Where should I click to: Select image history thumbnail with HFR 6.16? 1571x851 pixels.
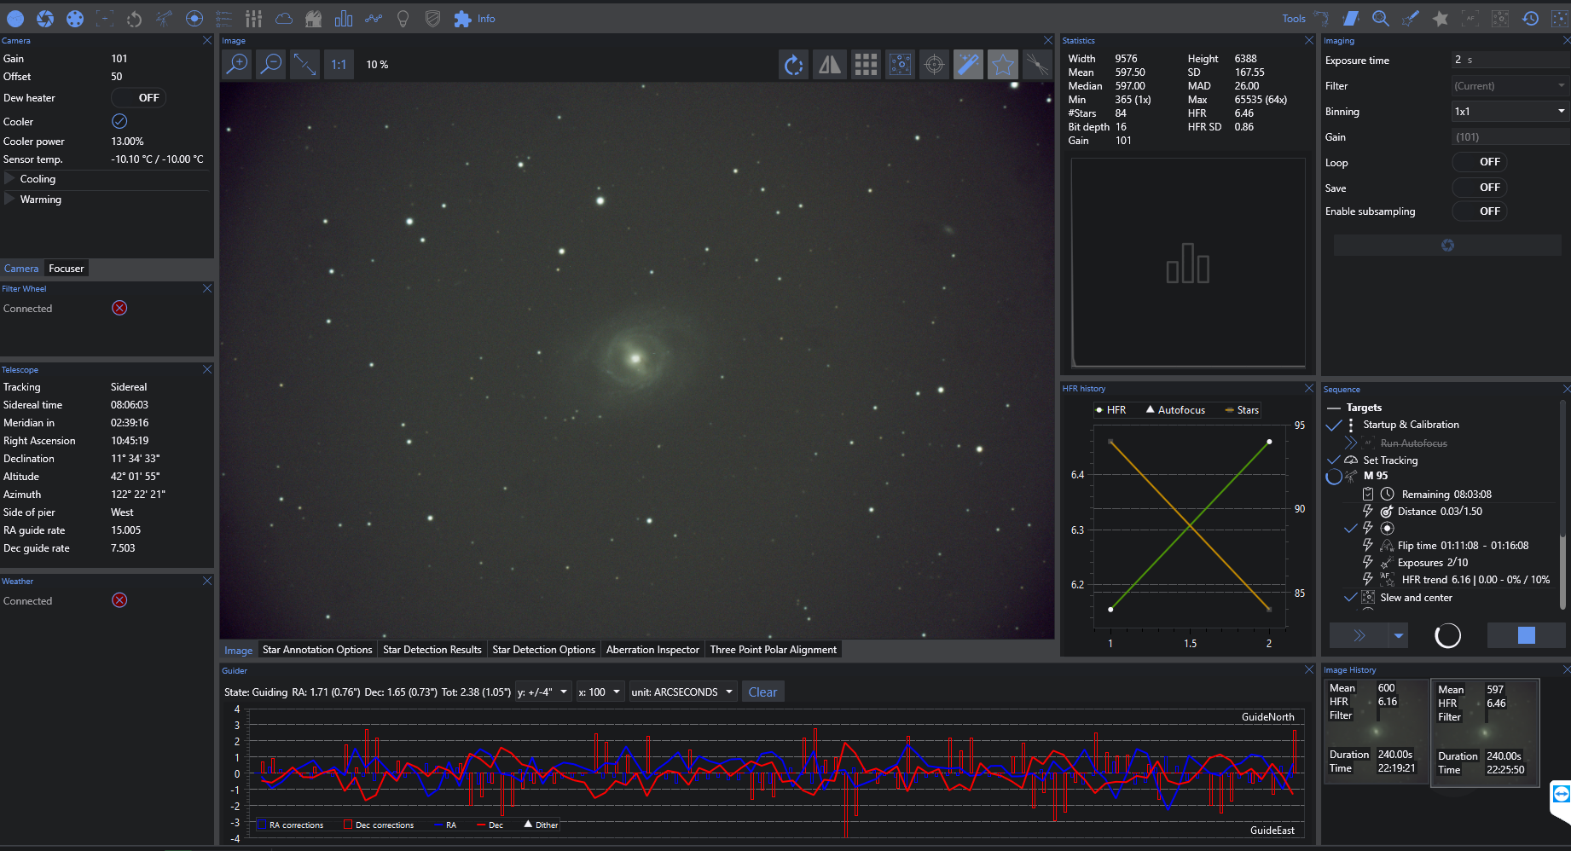click(1375, 731)
